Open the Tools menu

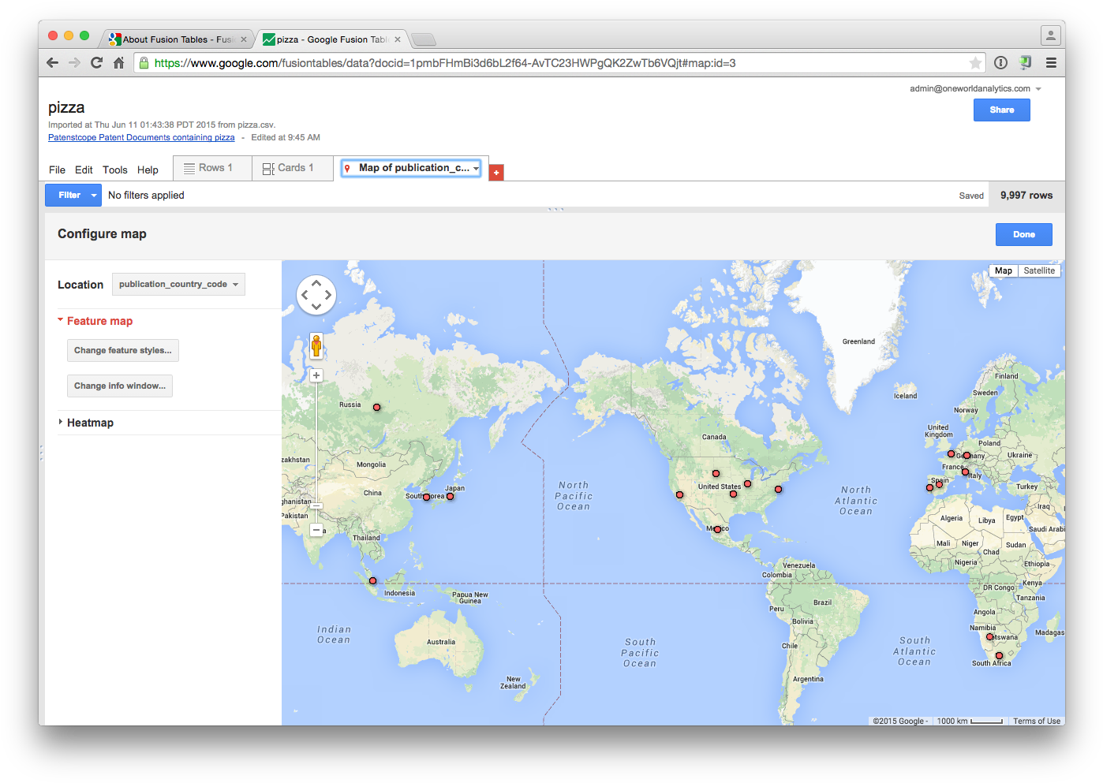point(114,170)
